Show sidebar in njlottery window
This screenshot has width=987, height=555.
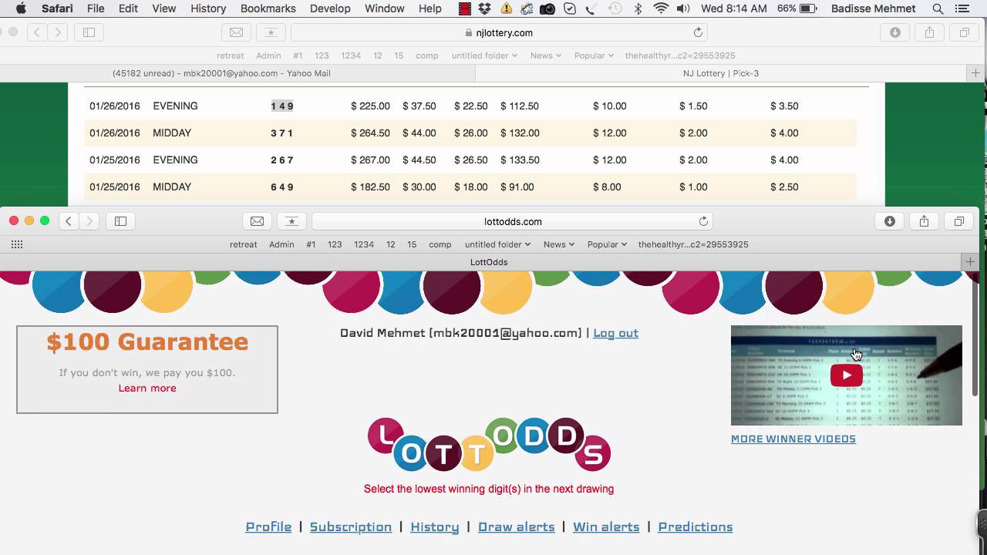pyautogui.click(x=89, y=32)
